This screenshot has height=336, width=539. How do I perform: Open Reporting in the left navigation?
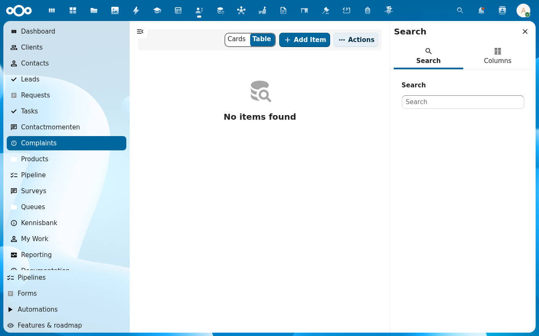[67, 255]
